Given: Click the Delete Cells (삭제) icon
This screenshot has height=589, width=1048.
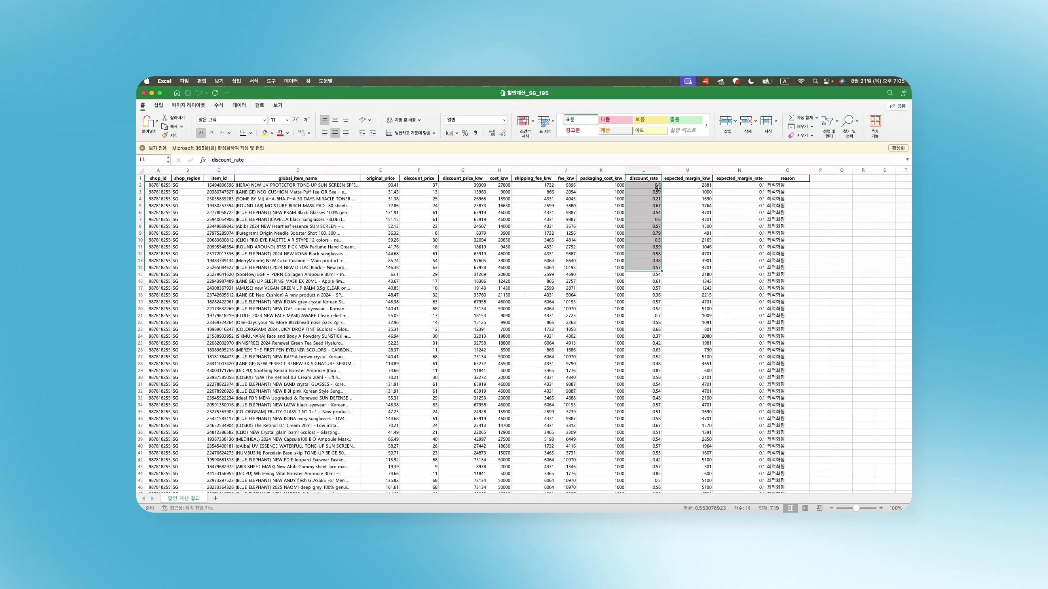Looking at the screenshot, I should click(747, 124).
